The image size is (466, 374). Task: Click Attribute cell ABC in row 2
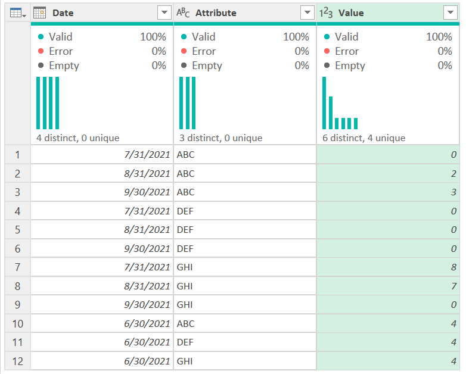245,173
